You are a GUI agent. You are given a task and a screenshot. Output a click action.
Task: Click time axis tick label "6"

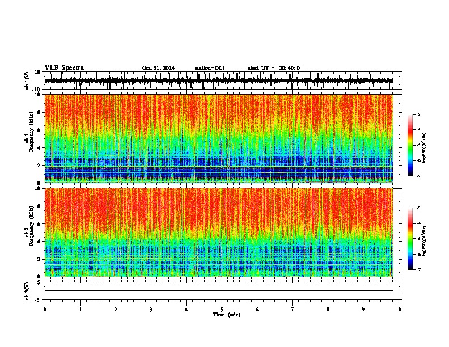(257, 310)
